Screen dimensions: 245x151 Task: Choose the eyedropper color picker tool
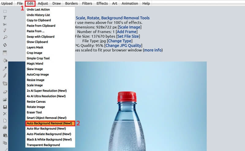(x=5, y=68)
